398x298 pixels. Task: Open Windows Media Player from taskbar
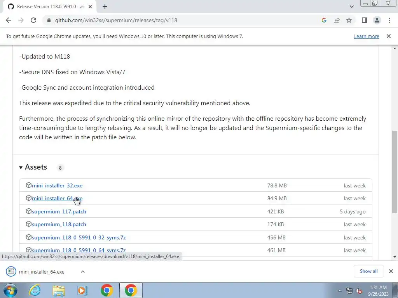pyautogui.click(x=82, y=290)
